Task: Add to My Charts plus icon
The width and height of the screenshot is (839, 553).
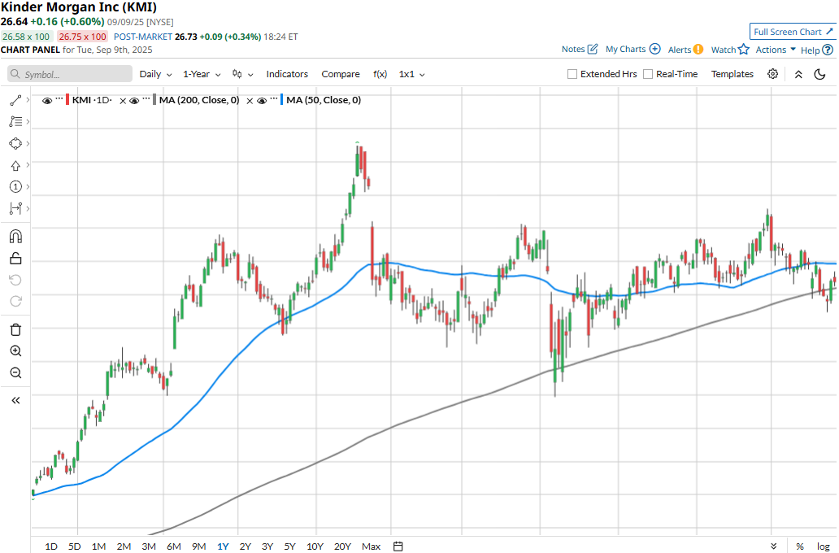Action: pos(655,49)
